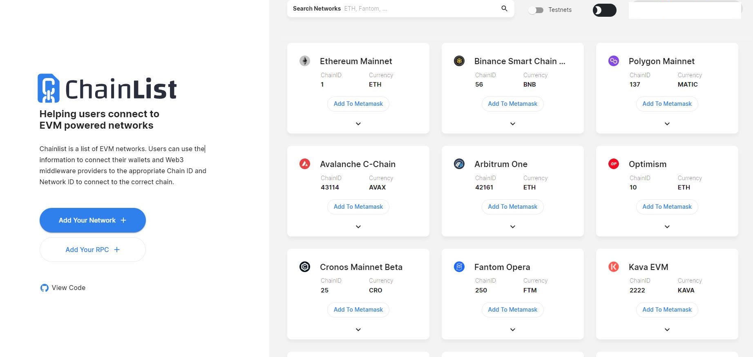Click currency value AVAX
This screenshot has height=357, width=753.
pyautogui.click(x=378, y=187)
